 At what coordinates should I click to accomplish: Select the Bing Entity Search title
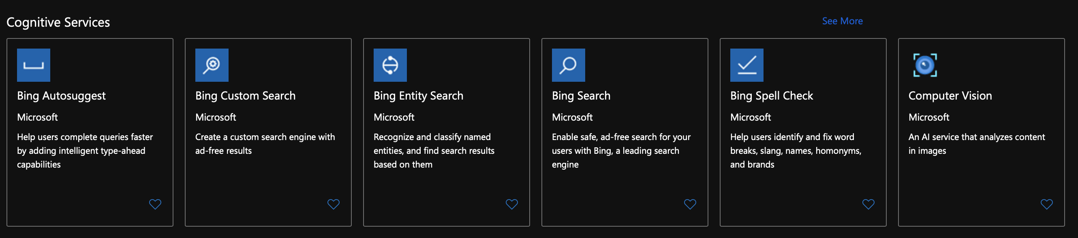click(x=419, y=96)
